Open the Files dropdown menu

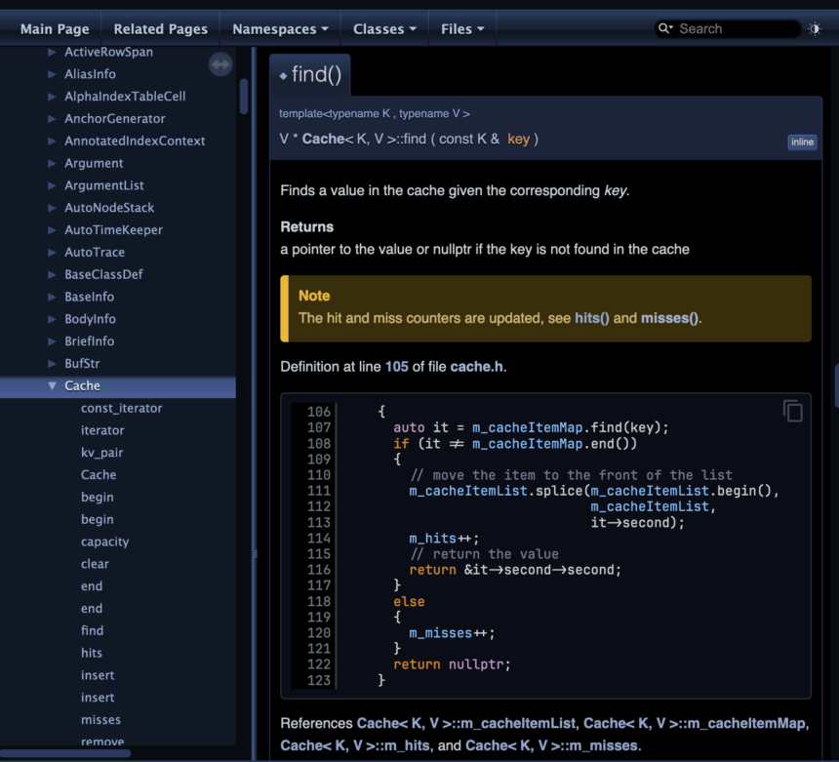click(462, 29)
